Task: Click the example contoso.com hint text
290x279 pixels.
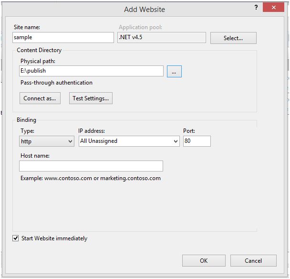Action: (x=91, y=178)
